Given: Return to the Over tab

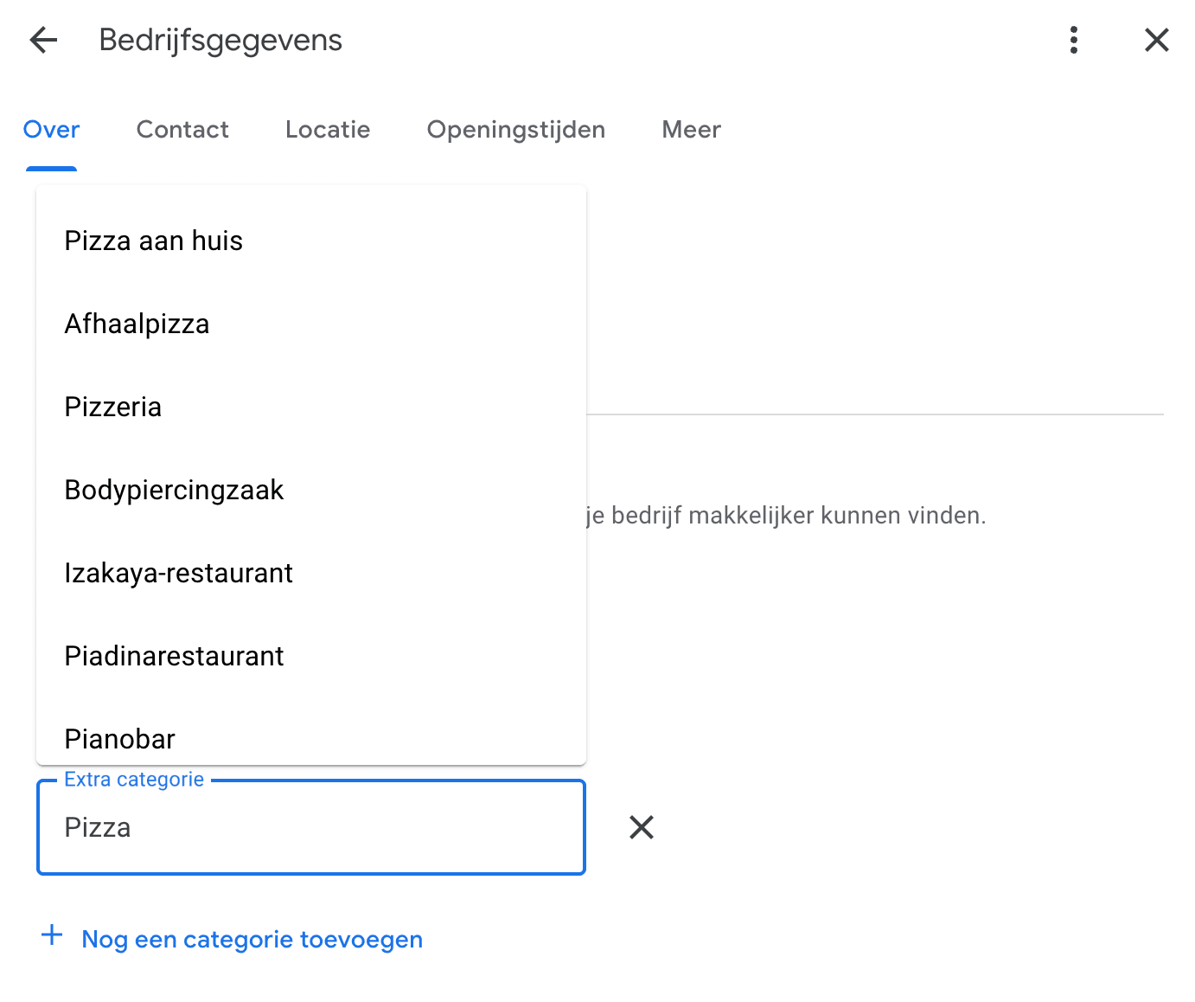Looking at the screenshot, I should point(51,130).
